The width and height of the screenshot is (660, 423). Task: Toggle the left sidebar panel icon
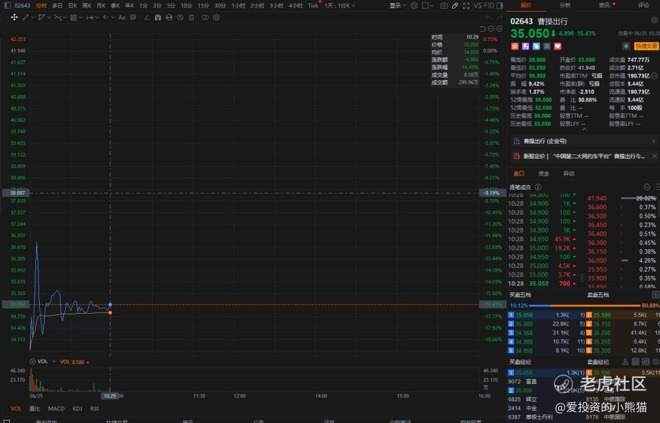pos(7,5)
